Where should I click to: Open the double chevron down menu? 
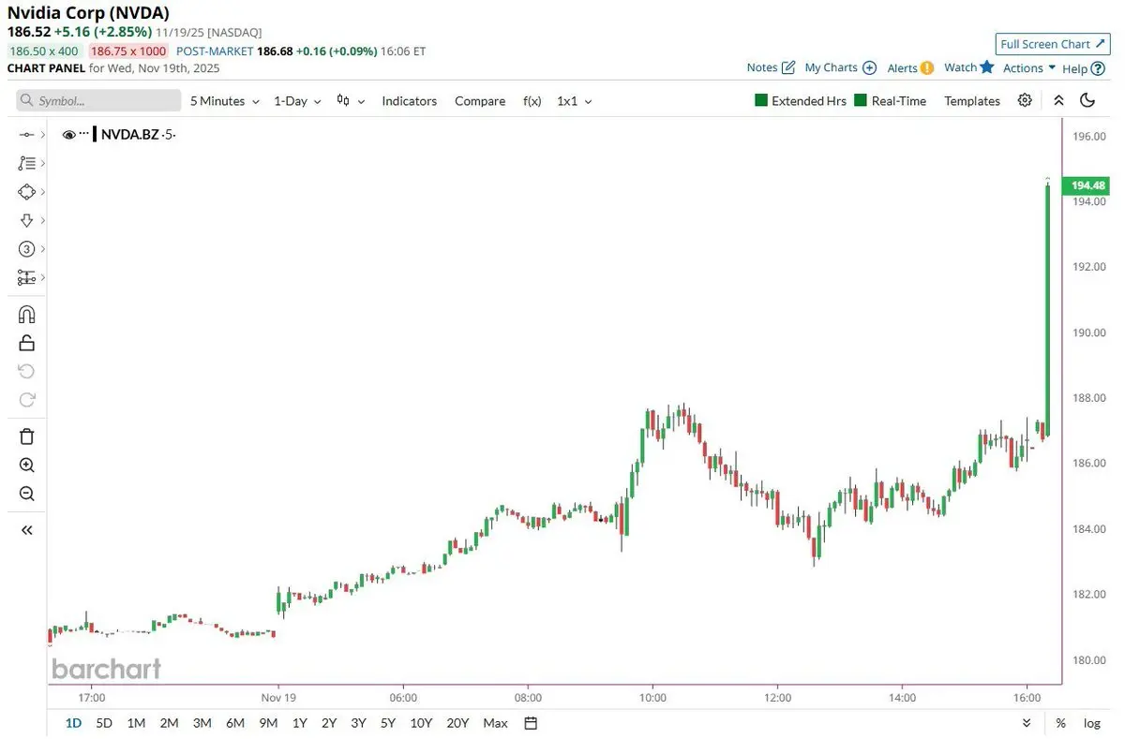click(x=1027, y=723)
